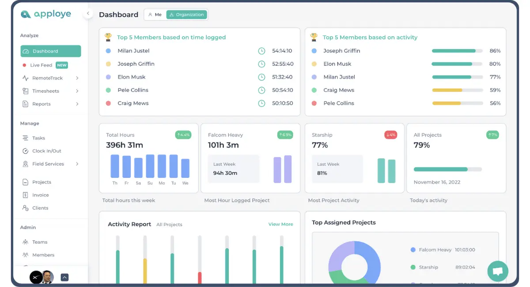The image size is (530, 287).
Task: Go to Members in the Admin section
Action: point(43,255)
